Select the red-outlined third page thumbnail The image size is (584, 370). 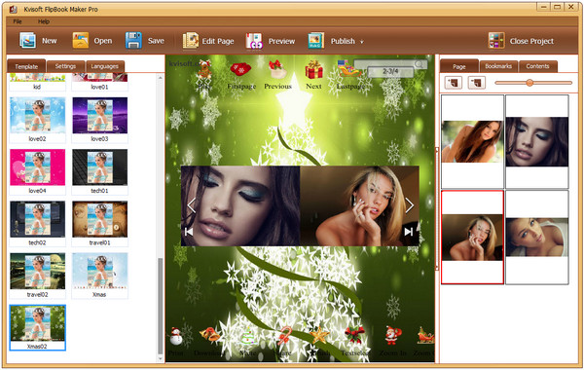pos(472,238)
